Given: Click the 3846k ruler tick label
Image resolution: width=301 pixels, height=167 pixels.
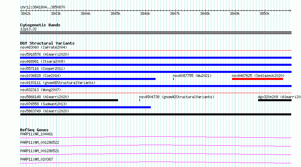Looking at the screenshot, I should [145, 13].
